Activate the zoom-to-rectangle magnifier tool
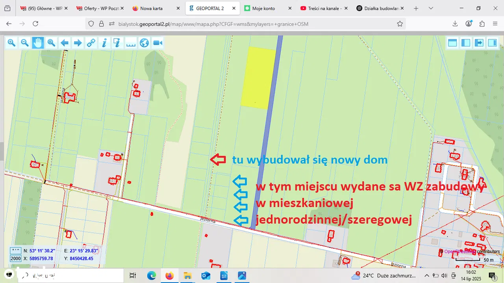This screenshot has width=504, height=283. tap(51, 43)
